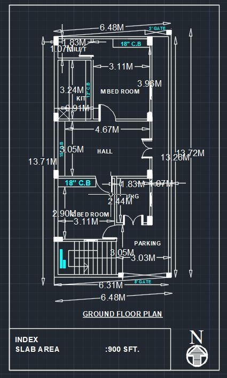
Task: Click the INDEX heading text
Action: (x=27, y=340)
